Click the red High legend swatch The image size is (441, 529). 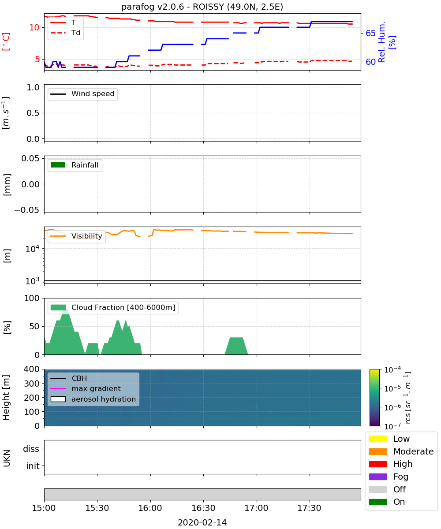[x=378, y=464]
